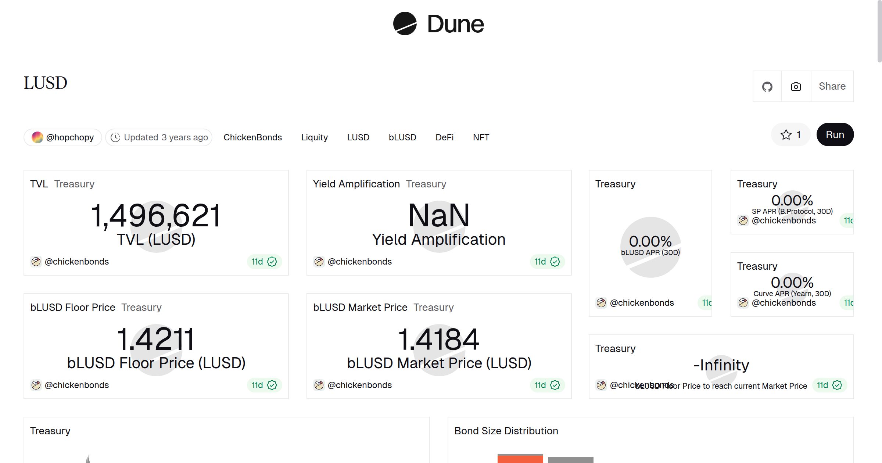Click the @hopchopy avatar icon
This screenshot has width=882, height=463.
coord(37,137)
